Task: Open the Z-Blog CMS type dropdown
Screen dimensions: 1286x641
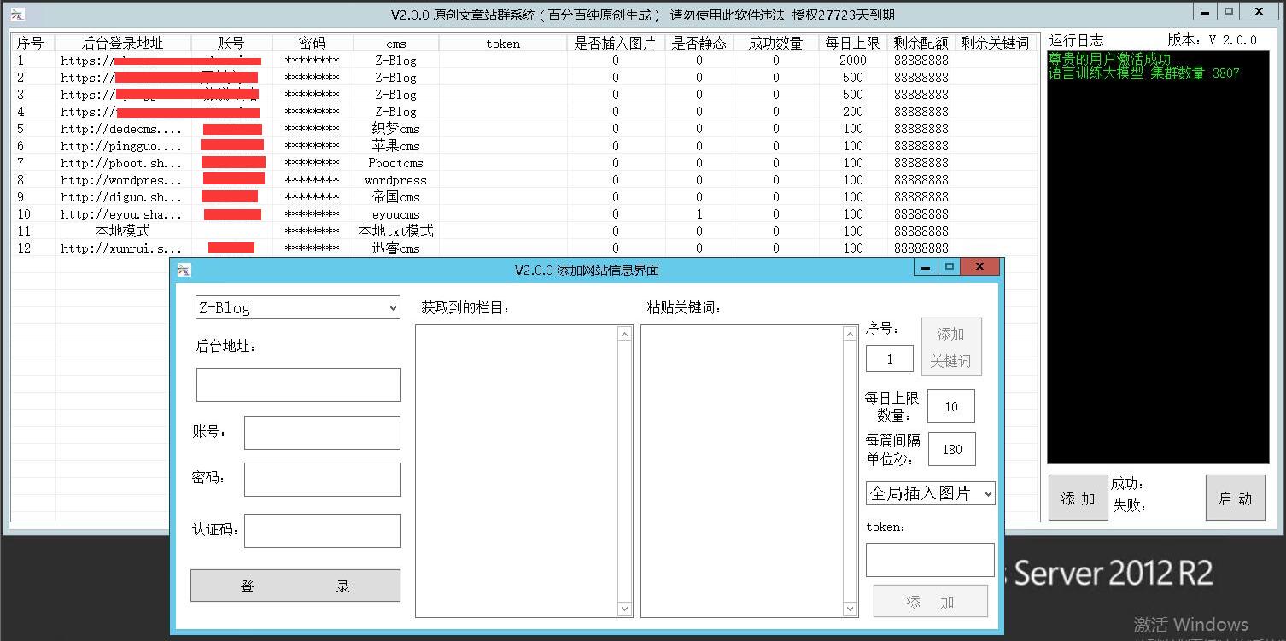Action: pos(297,308)
